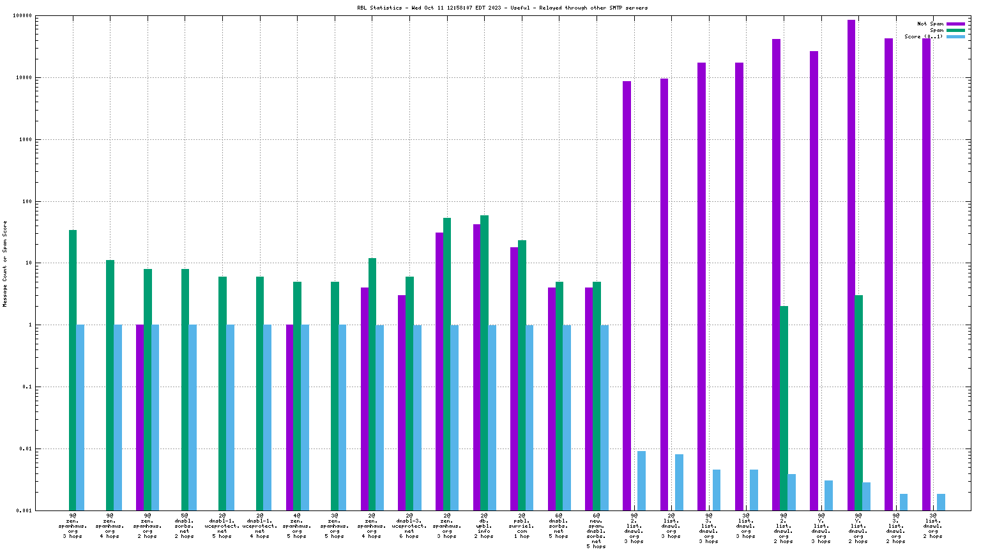Image resolution: width=981 pixels, height=552 pixels.
Task: Select 'new.spam.dnsbl.sorbs.net 5 hops' axis label
Action: 596,530
